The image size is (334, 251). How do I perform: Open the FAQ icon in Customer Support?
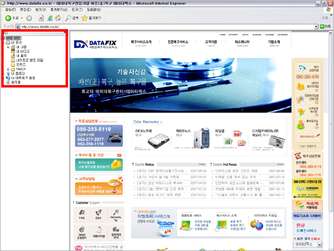82,215
